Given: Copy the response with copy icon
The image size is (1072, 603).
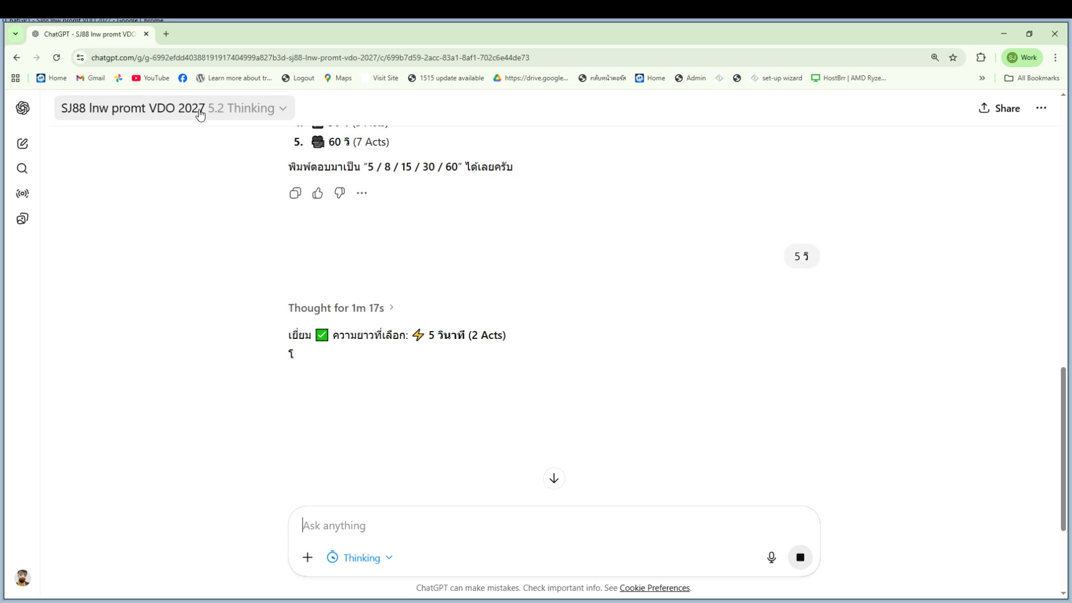Looking at the screenshot, I should tap(295, 193).
